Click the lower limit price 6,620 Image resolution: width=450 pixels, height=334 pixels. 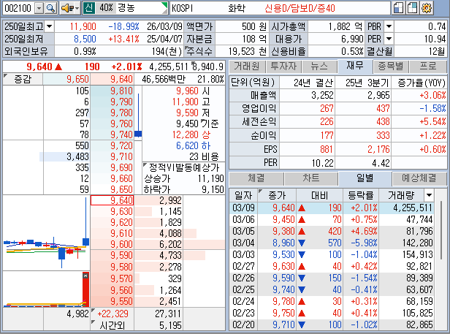pos(187,145)
